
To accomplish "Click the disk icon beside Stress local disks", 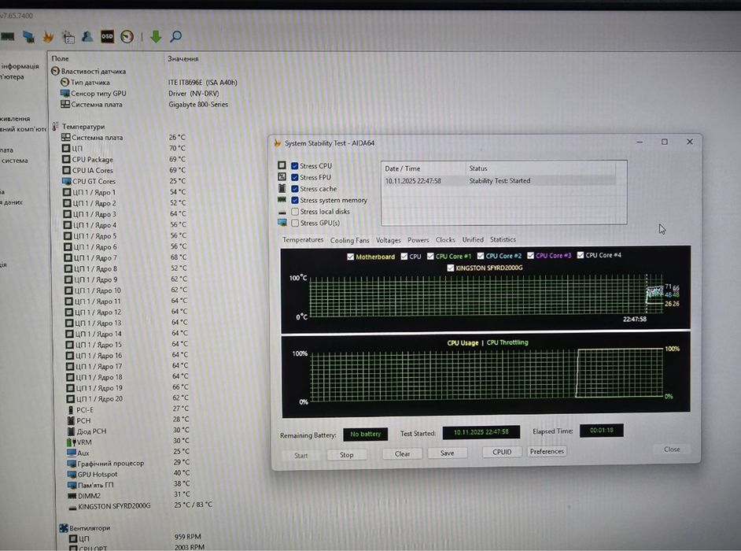I will [x=282, y=213].
